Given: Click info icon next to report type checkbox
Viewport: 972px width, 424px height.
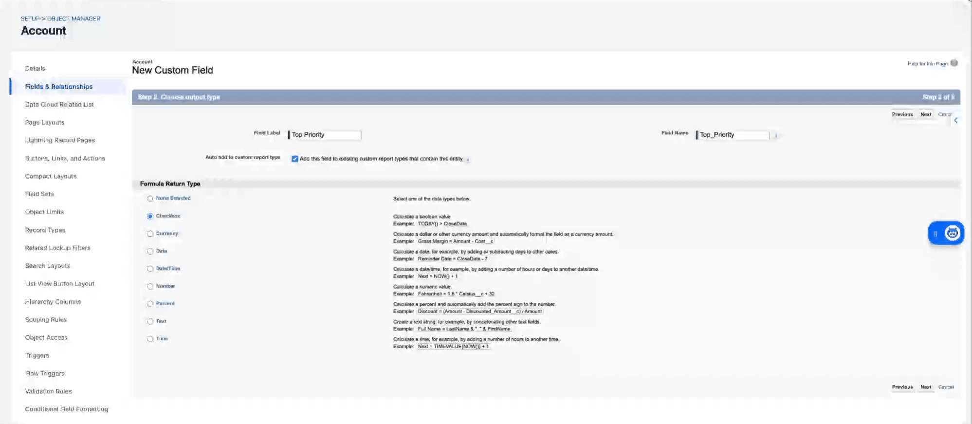Looking at the screenshot, I should (x=468, y=159).
